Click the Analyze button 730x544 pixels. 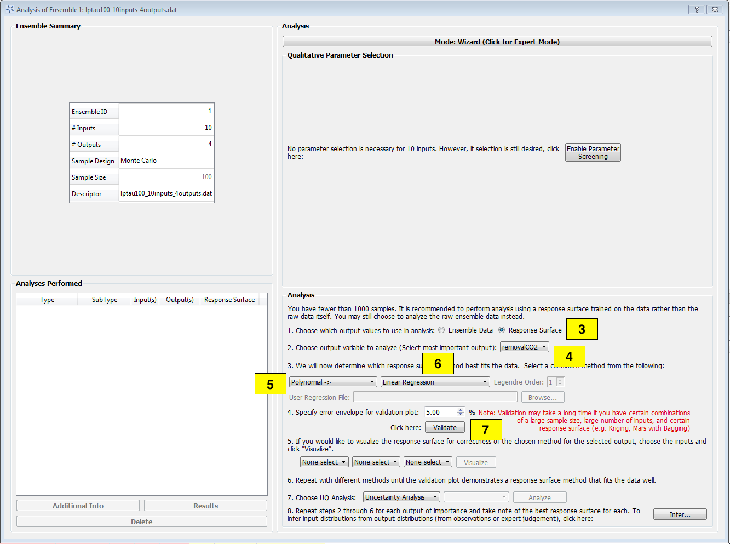pyautogui.click(x=539, y=497)
